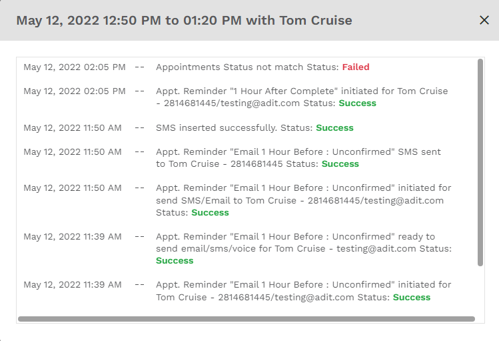
Task: Click the first May 12, 2022 02:05 PM timestamp
Action: tap(75, 67)
